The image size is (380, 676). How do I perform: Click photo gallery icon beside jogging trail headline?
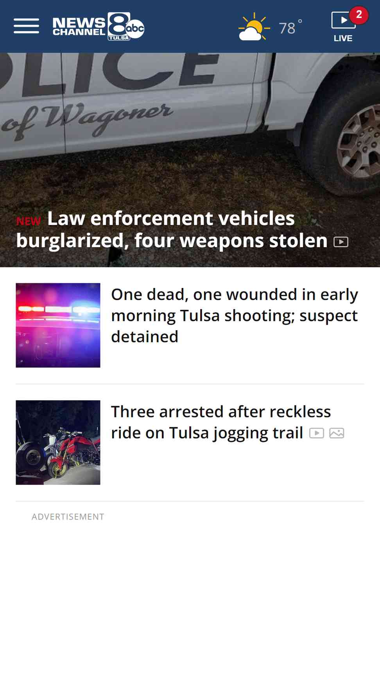(x=337, y=433)
